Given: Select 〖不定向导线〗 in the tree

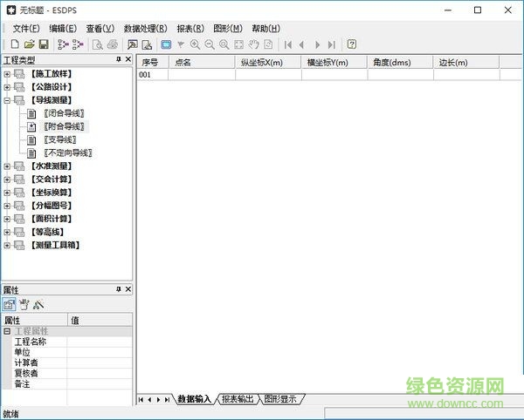Looking at the screenshot, I should pyautogui.click(x=68, y=153).
